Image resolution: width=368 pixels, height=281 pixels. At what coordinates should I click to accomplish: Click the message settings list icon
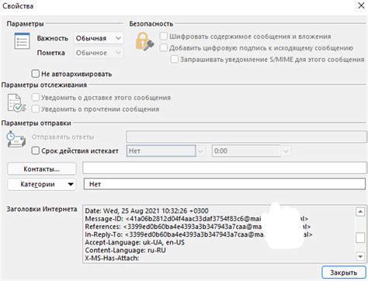22,41
